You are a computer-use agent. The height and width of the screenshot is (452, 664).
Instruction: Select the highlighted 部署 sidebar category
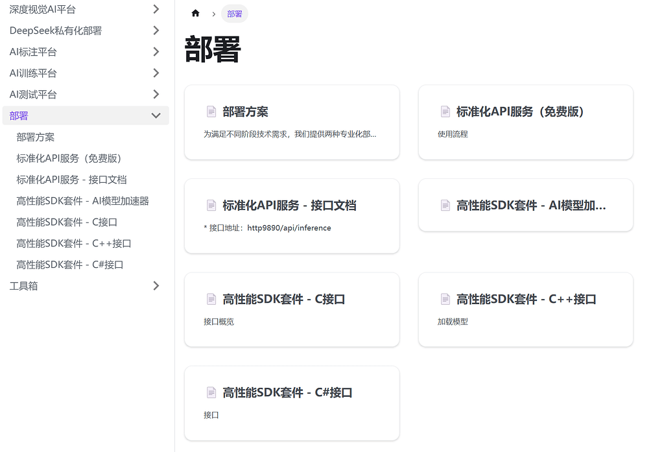coord(86,115)
